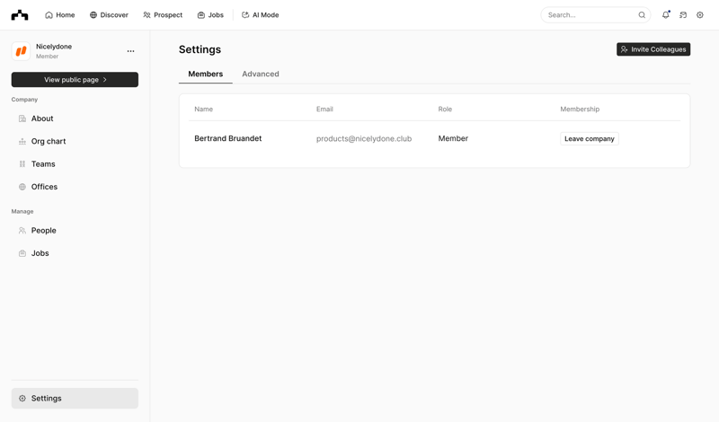Click the Membership column header
Screen dimensions: 719x422
coord(580,109)
